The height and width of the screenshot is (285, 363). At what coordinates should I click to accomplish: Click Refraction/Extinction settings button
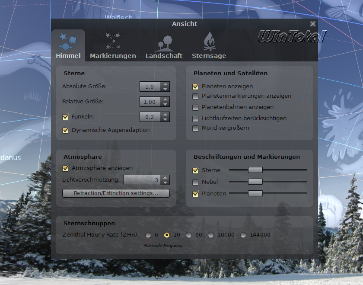click(116, 193)
